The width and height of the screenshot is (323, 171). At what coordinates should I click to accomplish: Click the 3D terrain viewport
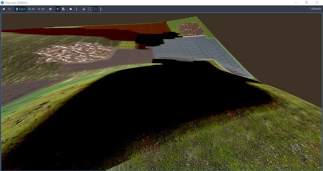(161, 92)
